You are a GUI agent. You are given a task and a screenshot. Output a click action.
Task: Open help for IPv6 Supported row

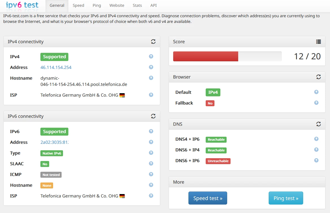[x=151, y=131]
